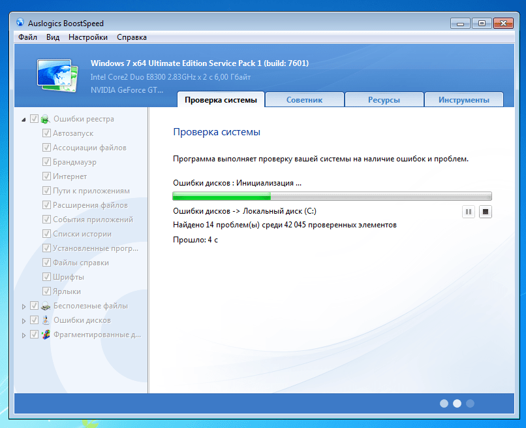Toggle the Ассоциации файлов checkbox

46,148
